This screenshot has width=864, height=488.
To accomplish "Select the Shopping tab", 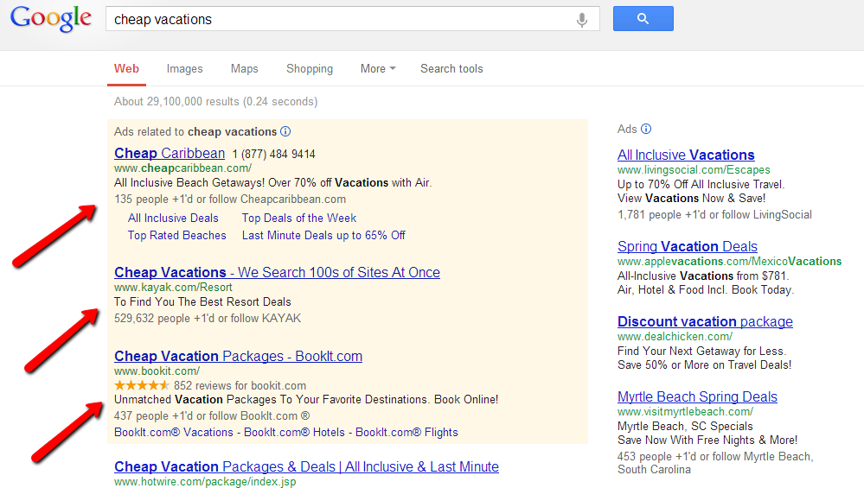I will 310,69.
